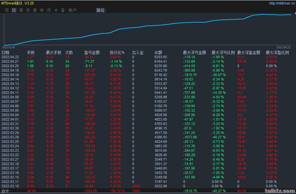296x194 pixels.
Task: Switch to the 月 monthly tab
Action: pos(28,10)
